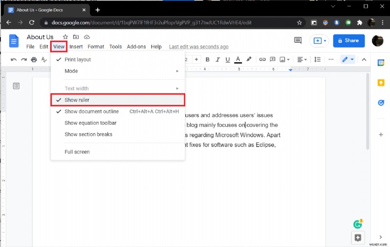Screen dimensions: 390x247
Task: Click the add comment toolbar icon
Action: (x=273, y=59)
